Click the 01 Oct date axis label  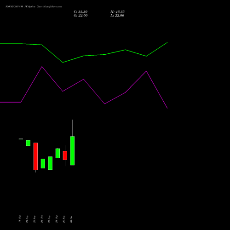(x=71, y=219)
